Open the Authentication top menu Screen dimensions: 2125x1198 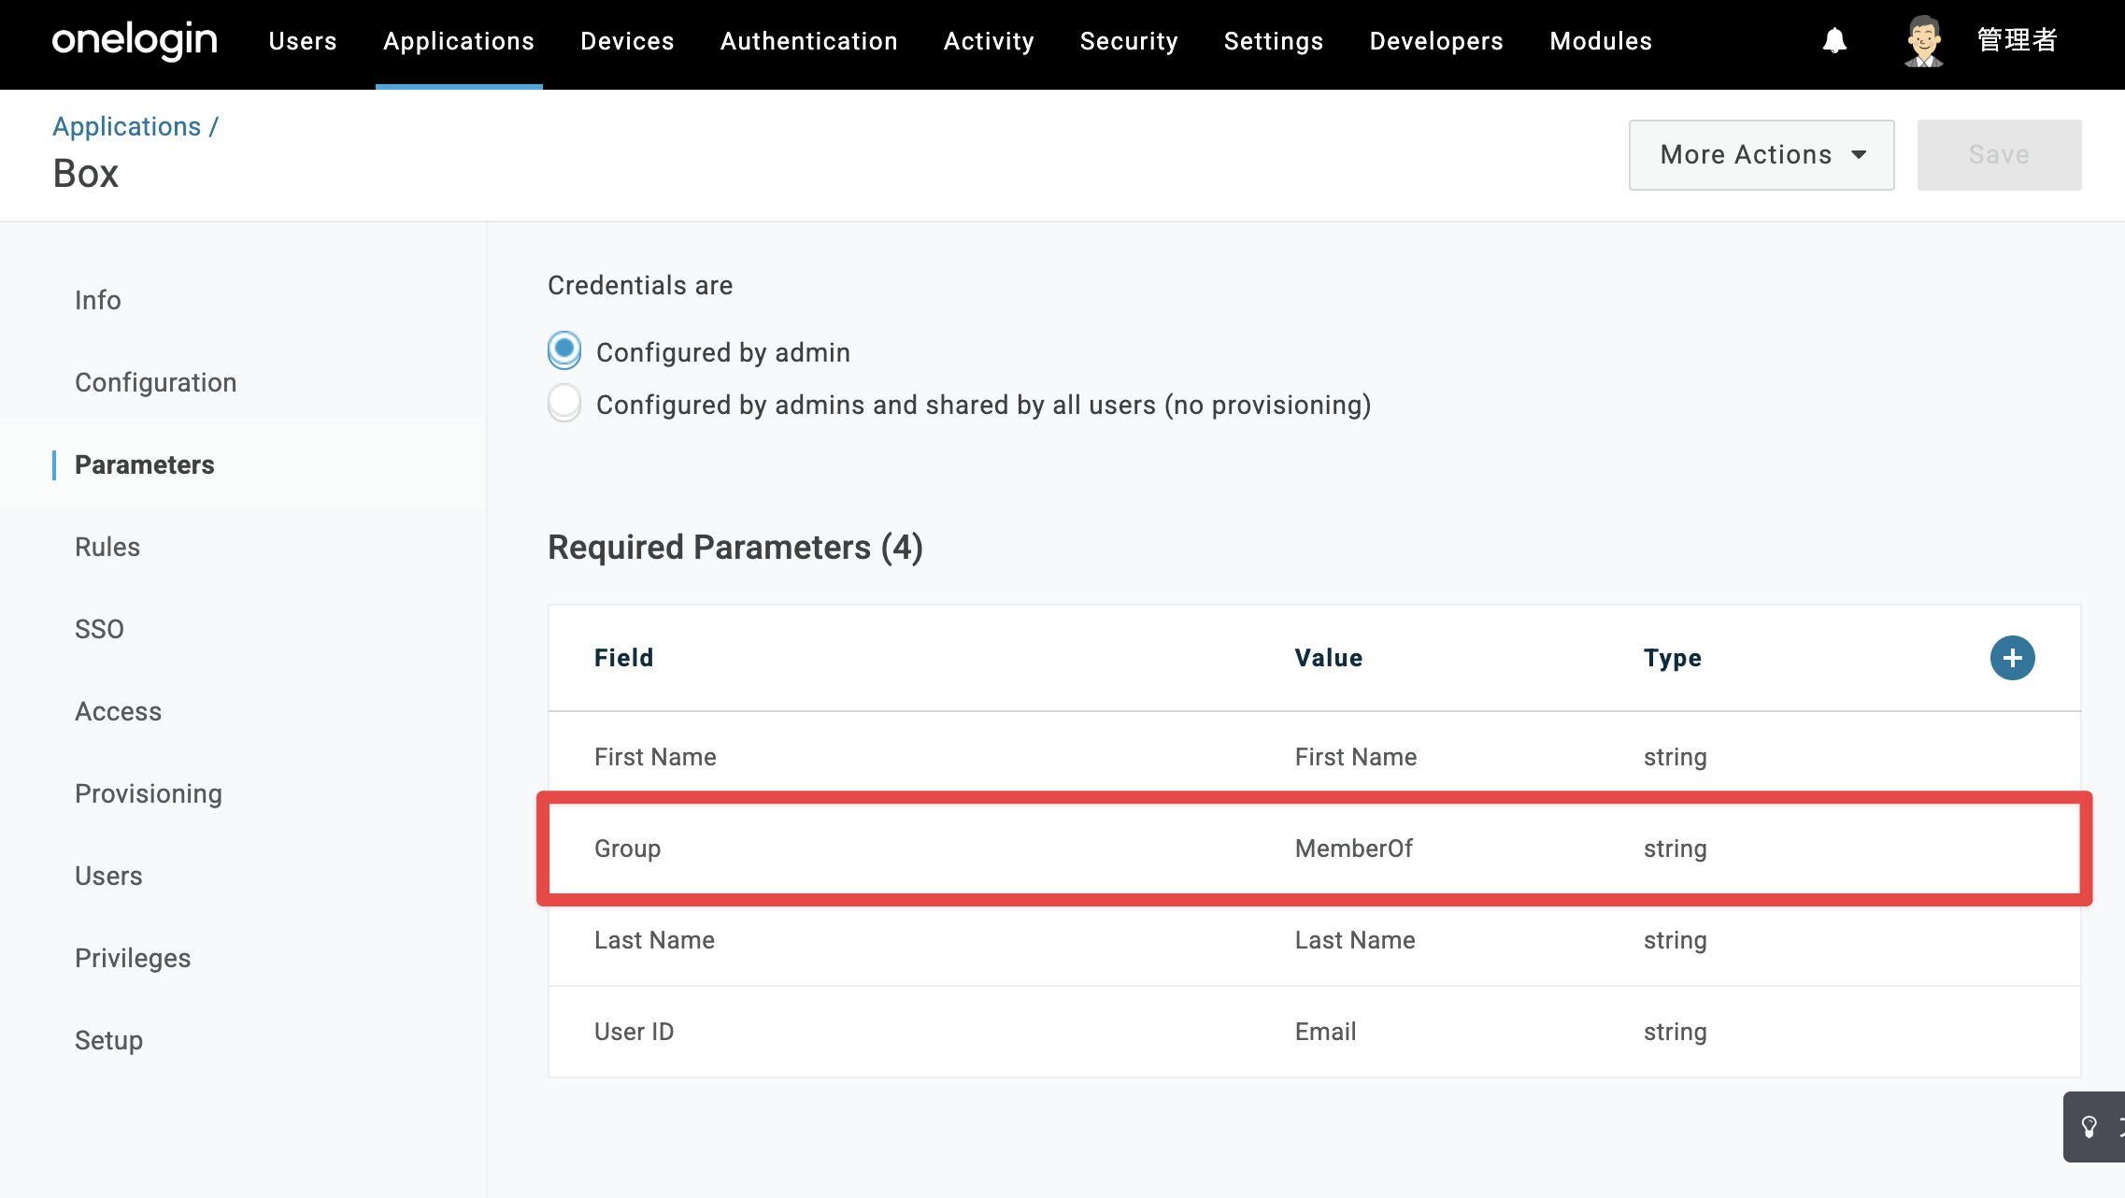[x=809, y=41]
